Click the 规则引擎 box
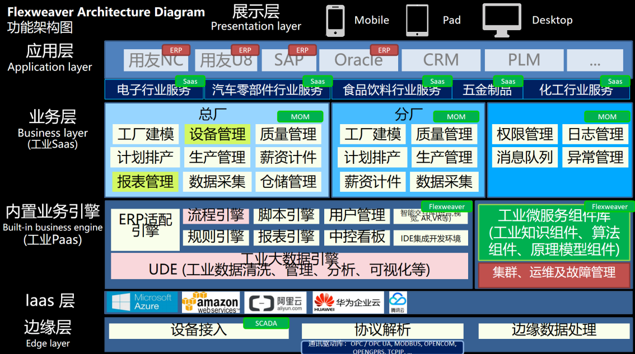The image size is (635, 354). (x=216, y=238)
